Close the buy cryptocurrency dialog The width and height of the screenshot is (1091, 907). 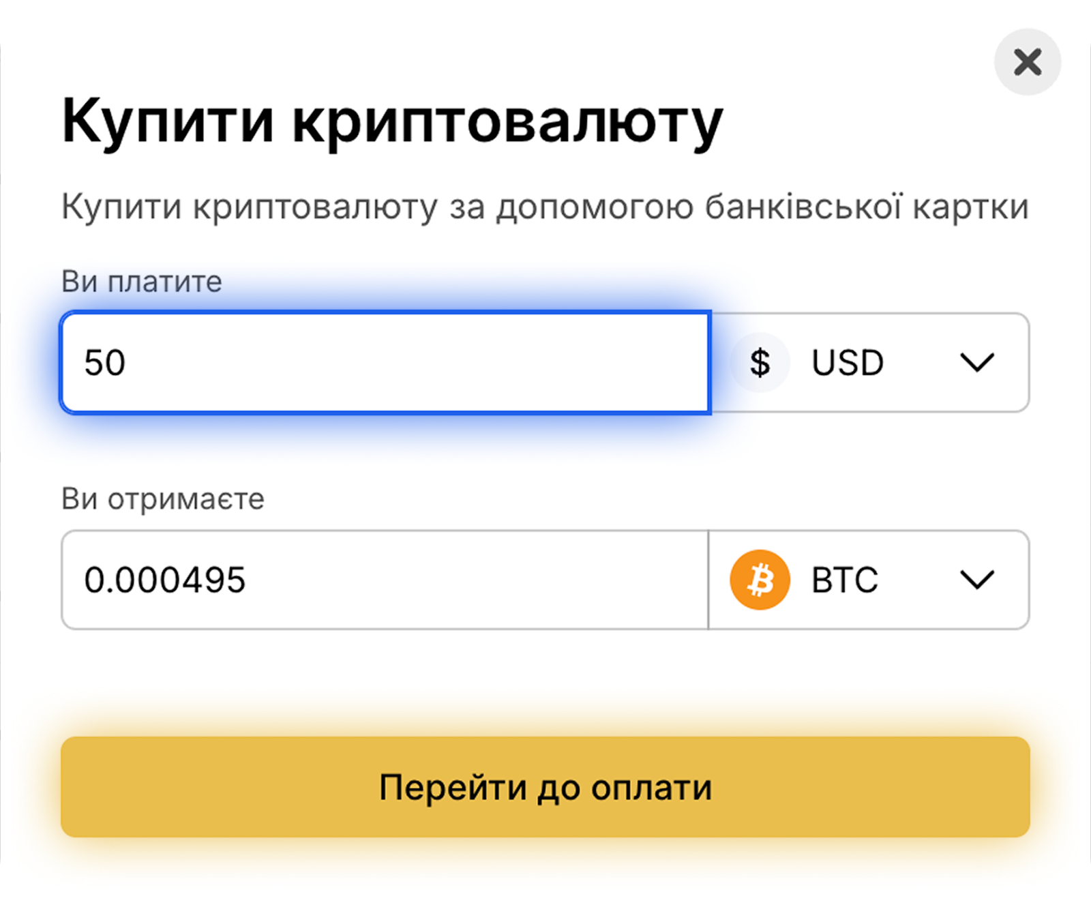1027,62
